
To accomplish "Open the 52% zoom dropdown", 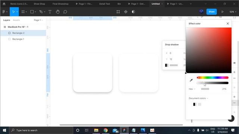I will pos(233,12).
